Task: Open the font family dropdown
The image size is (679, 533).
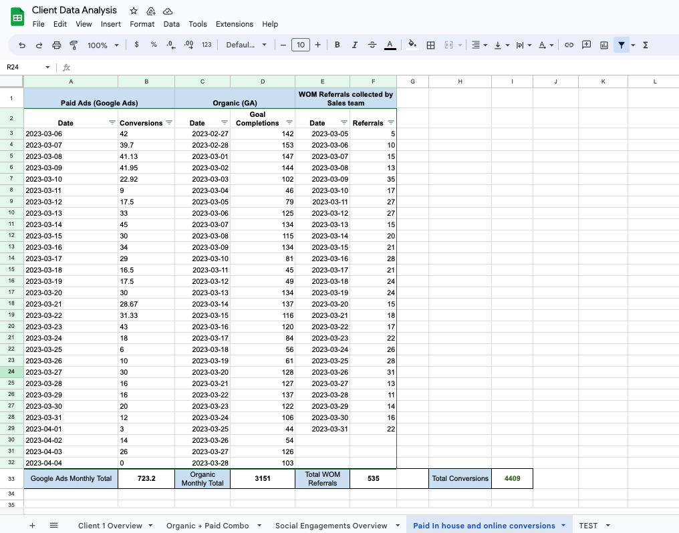Action: 246,45
